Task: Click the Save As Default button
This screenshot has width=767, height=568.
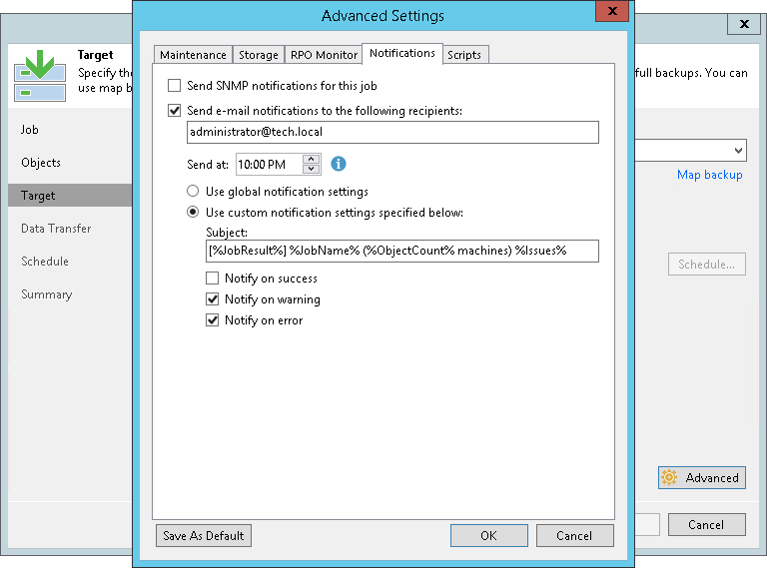Action: (x=204, y=536)
